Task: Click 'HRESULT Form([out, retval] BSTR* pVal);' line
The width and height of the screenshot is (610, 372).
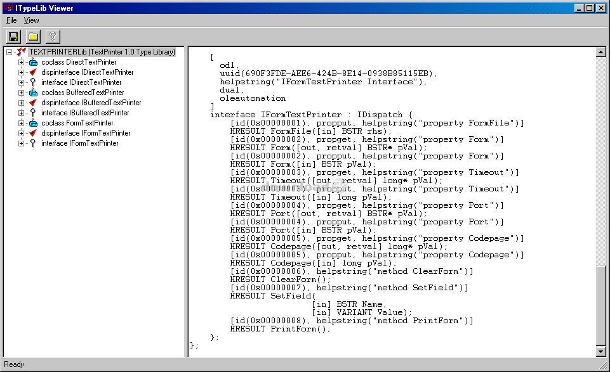Action: tap(328, 148)
